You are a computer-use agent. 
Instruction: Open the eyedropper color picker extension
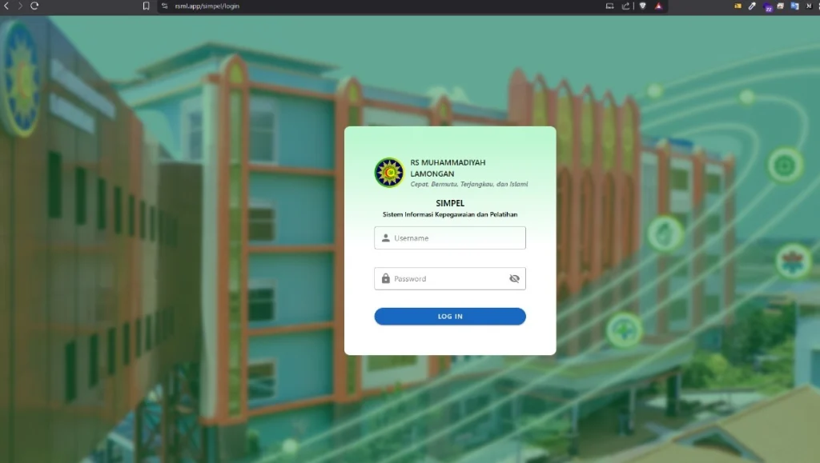[x=751, y=6]
